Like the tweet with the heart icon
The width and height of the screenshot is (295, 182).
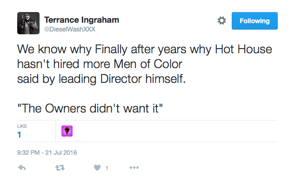pyautogui.click(x=97, y=168)
